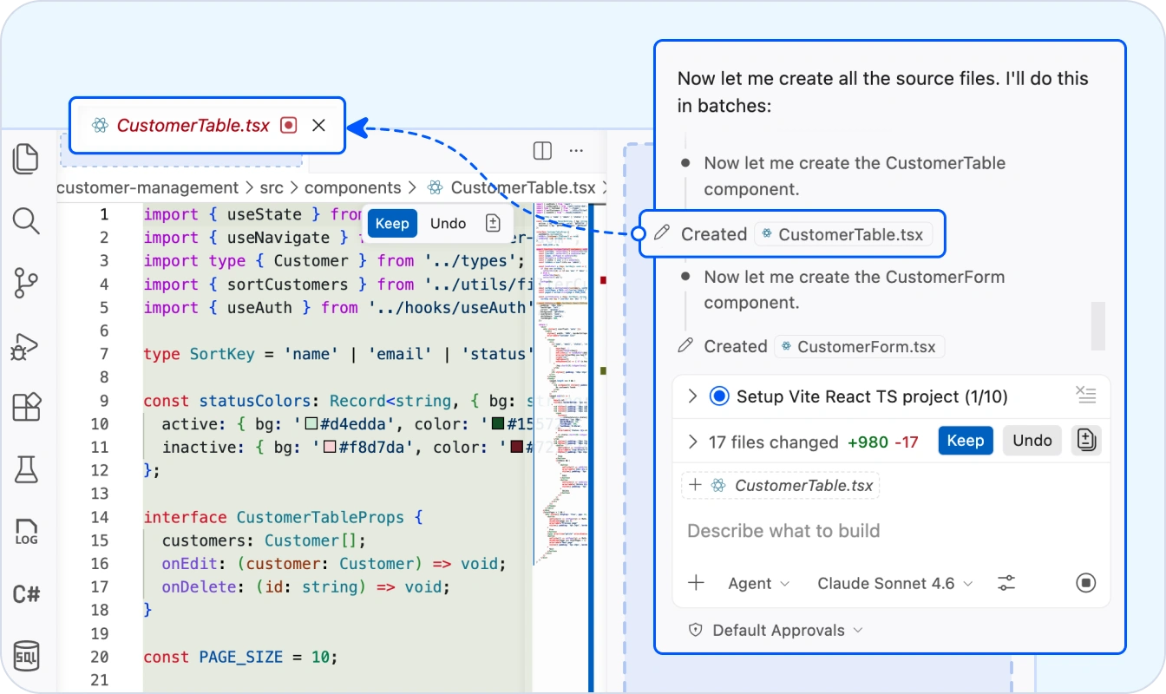Open the Extensions blocks icon

[27, 407]
